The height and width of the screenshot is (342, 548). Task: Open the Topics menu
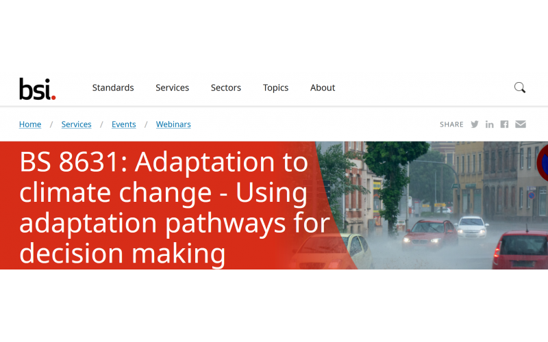click(x=275, y=88)
